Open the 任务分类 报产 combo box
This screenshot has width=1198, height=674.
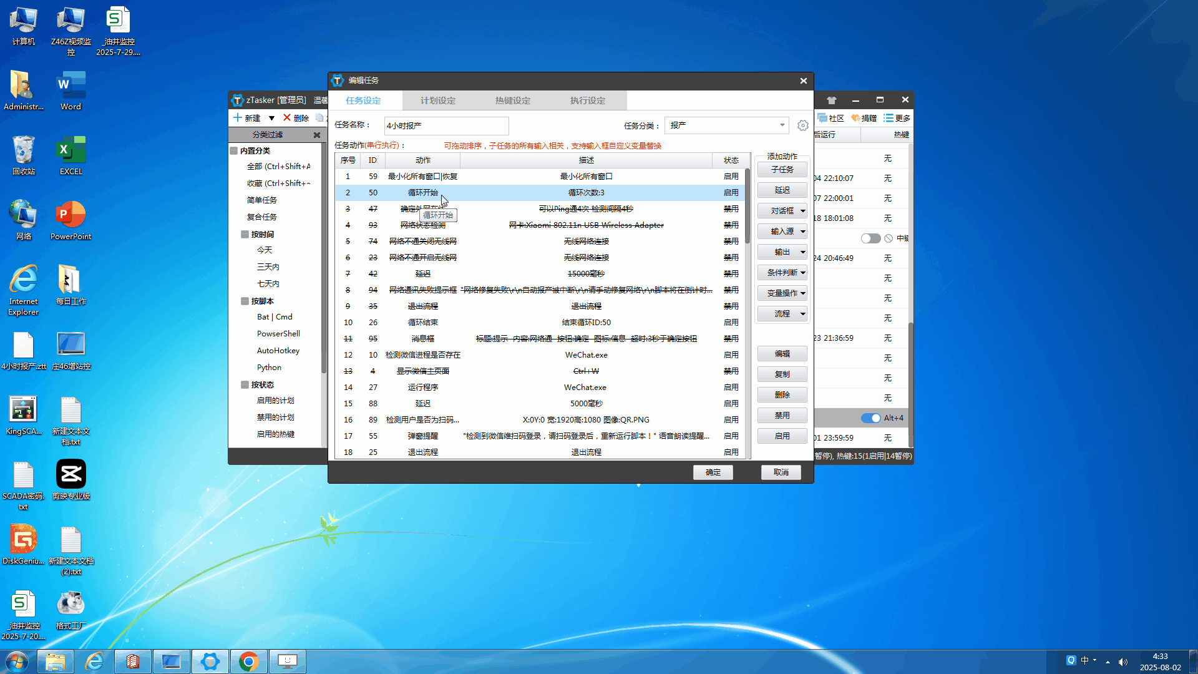(x=727, y=125)
